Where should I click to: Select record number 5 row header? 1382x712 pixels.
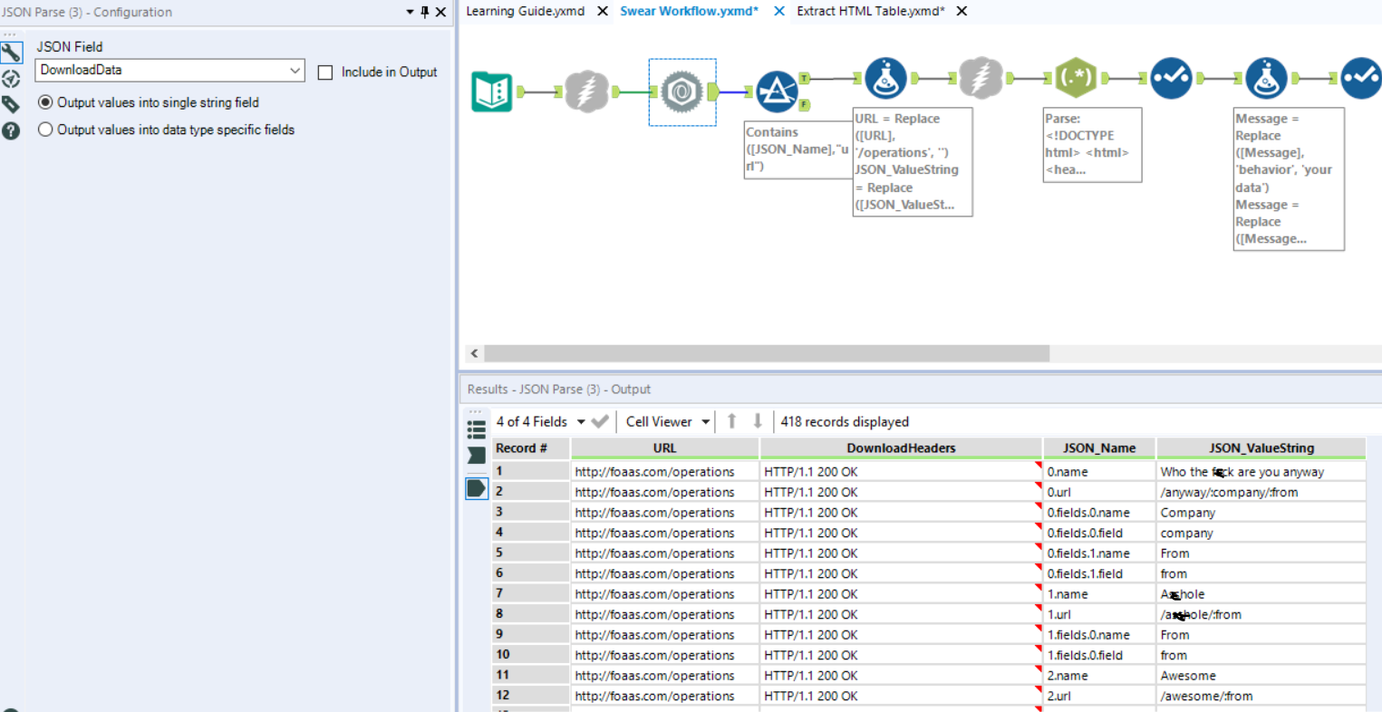pyautogui.click(x=531, y=553)
